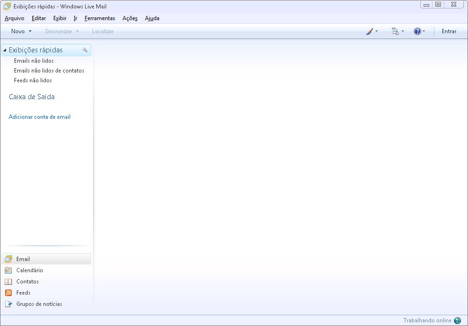The height and width of the screenshot is (326, 468).
Task: Click the Calendário calendar icon
Action: point(8,270)
